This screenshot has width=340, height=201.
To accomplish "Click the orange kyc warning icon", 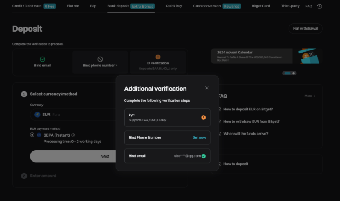I will click(x=203, y=117).
